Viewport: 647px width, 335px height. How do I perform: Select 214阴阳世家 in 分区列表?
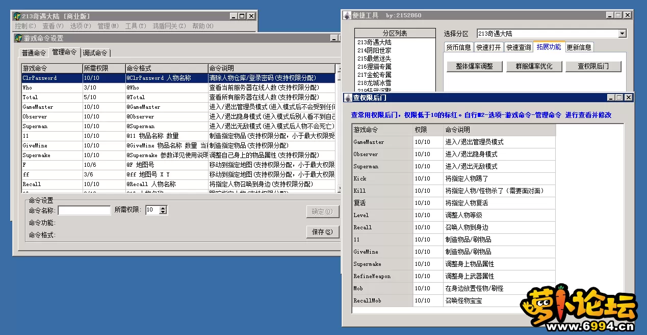click(395, 50)
